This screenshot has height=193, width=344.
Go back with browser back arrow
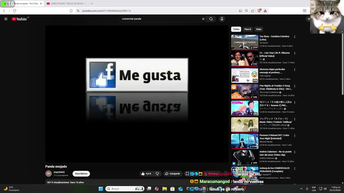[x=4, y=11]
